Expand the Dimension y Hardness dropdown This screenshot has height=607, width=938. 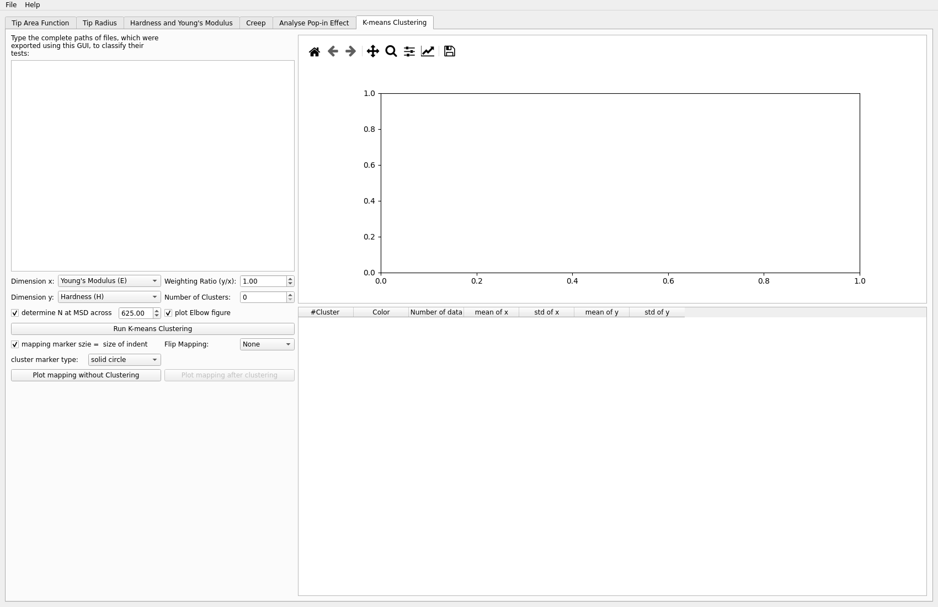(109, 297)
